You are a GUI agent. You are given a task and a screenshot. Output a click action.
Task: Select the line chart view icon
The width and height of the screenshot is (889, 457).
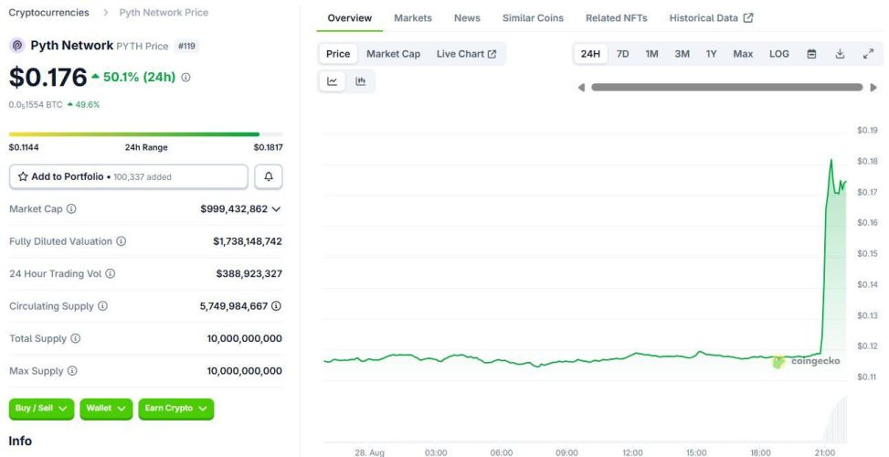tap(333, 81)
